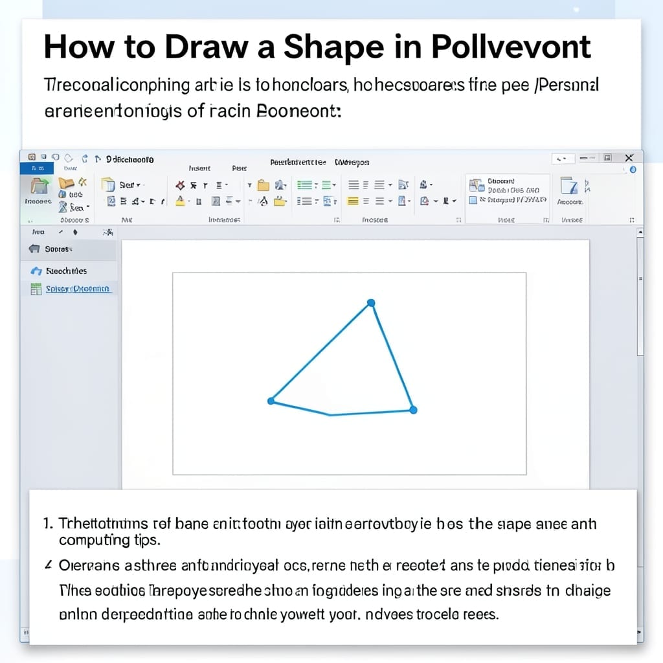663x663 pixels.
Task: Click the large page with pen icon 'Aıooœrtı'
Action: 569,186
